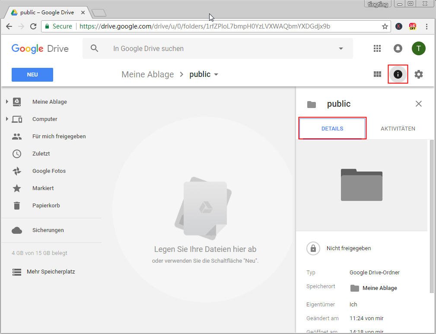
Task: Click Mehr Speicherplatz link
Action: pos(51,272)
